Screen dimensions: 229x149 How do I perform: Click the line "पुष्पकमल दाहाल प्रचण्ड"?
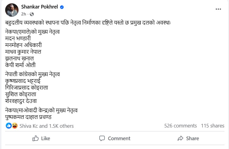[29, 117]
